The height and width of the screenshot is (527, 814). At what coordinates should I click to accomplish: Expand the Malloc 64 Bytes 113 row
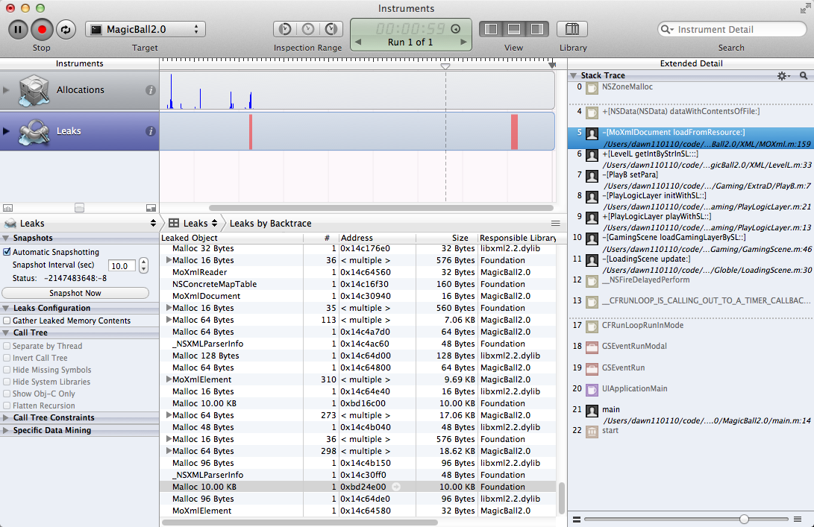pyautogui.click(x=169, y=320)
